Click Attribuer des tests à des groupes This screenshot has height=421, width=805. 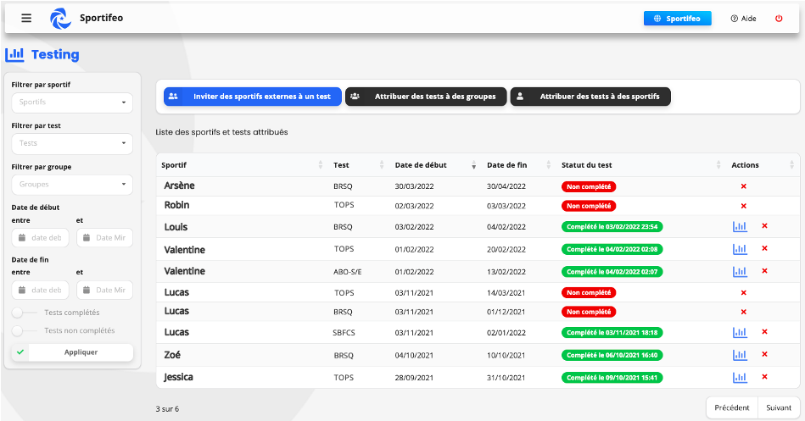pos(426,97)
